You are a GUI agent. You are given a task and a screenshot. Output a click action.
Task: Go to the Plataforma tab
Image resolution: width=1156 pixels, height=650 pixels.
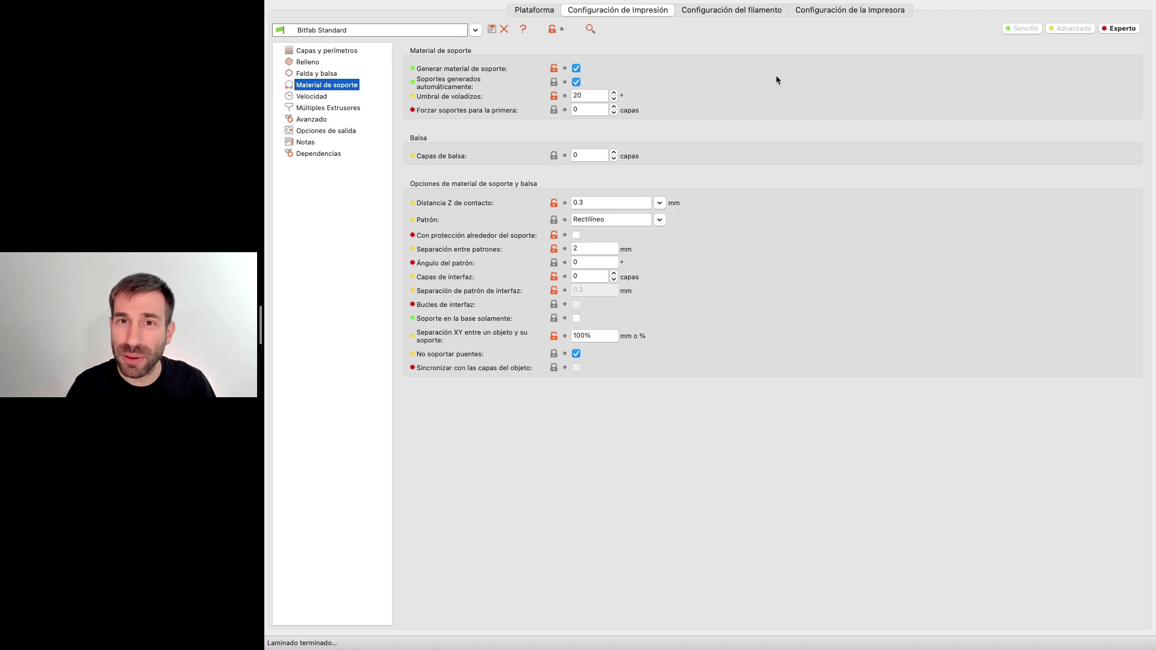click(534, 10)
